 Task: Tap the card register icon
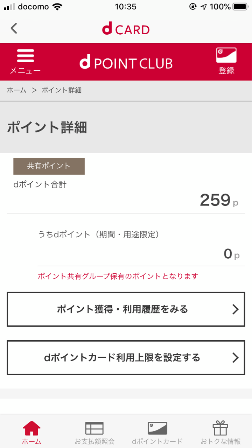click(x=226, y=56)
